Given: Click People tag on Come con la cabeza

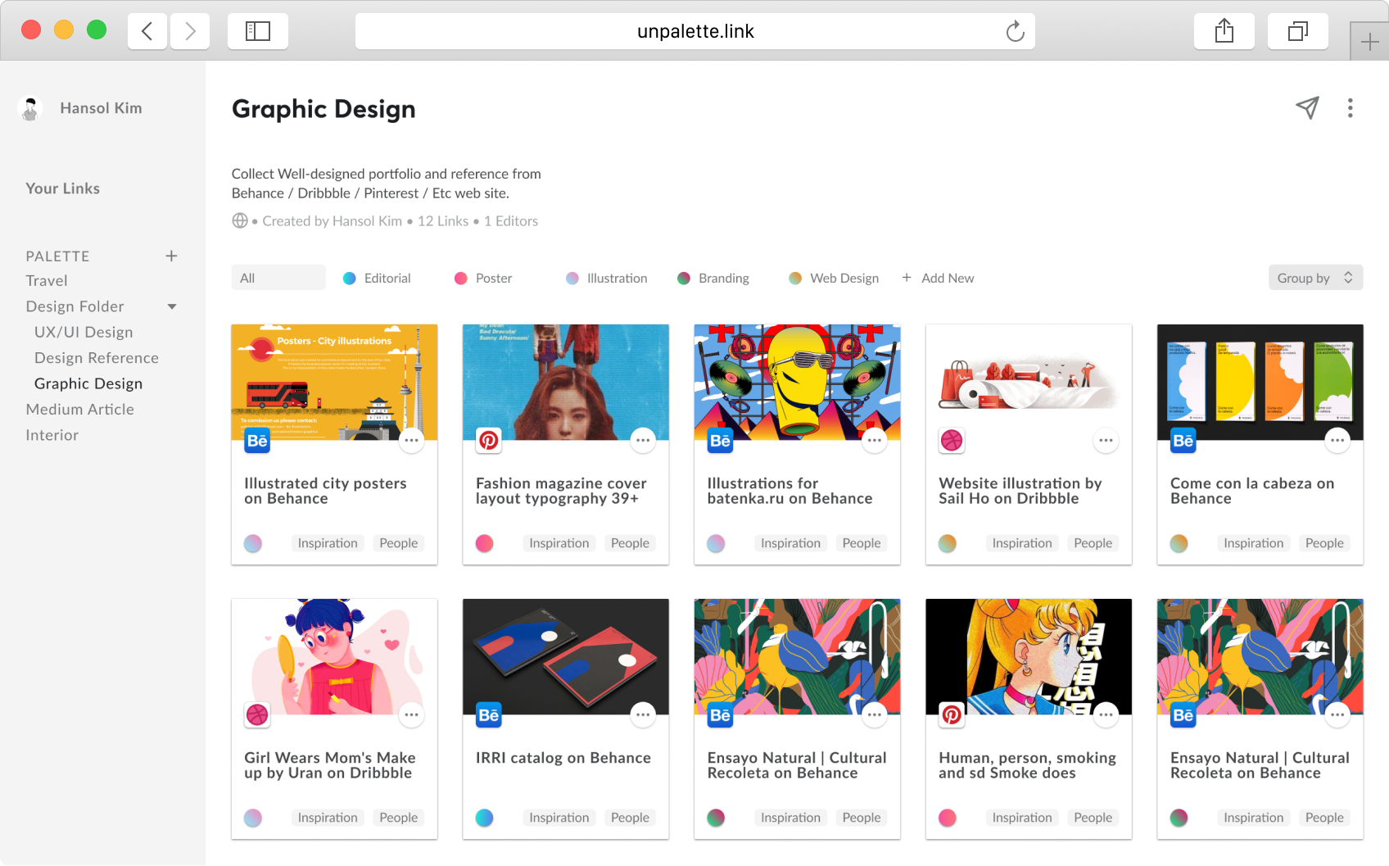Looking at the screenshot, I should [x=1324, y=543].
